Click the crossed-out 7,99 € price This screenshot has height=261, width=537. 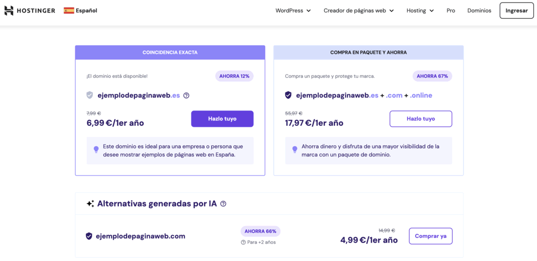[93, 113]
